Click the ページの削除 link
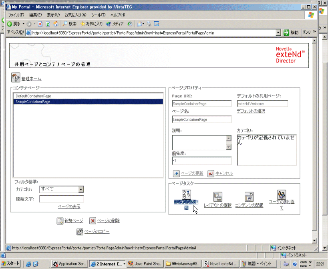This screenshot has height=269, width=328. (x=109, y=220)
